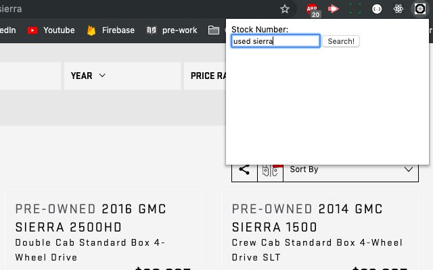Open Pre-Owned 2014 GMC Sierra 1500 listing

[x=307, y=218]
